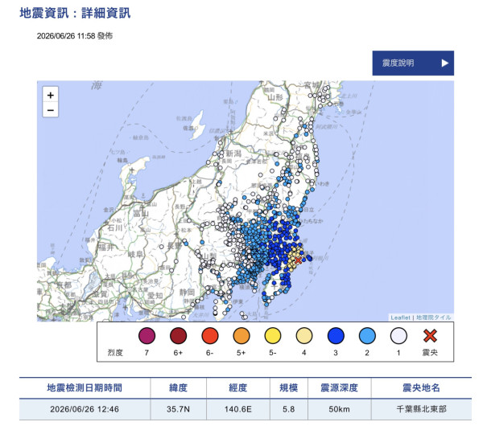Open the 震度說明 intensity explanation button
Screen dimensions: 483x426
[413, 63]
